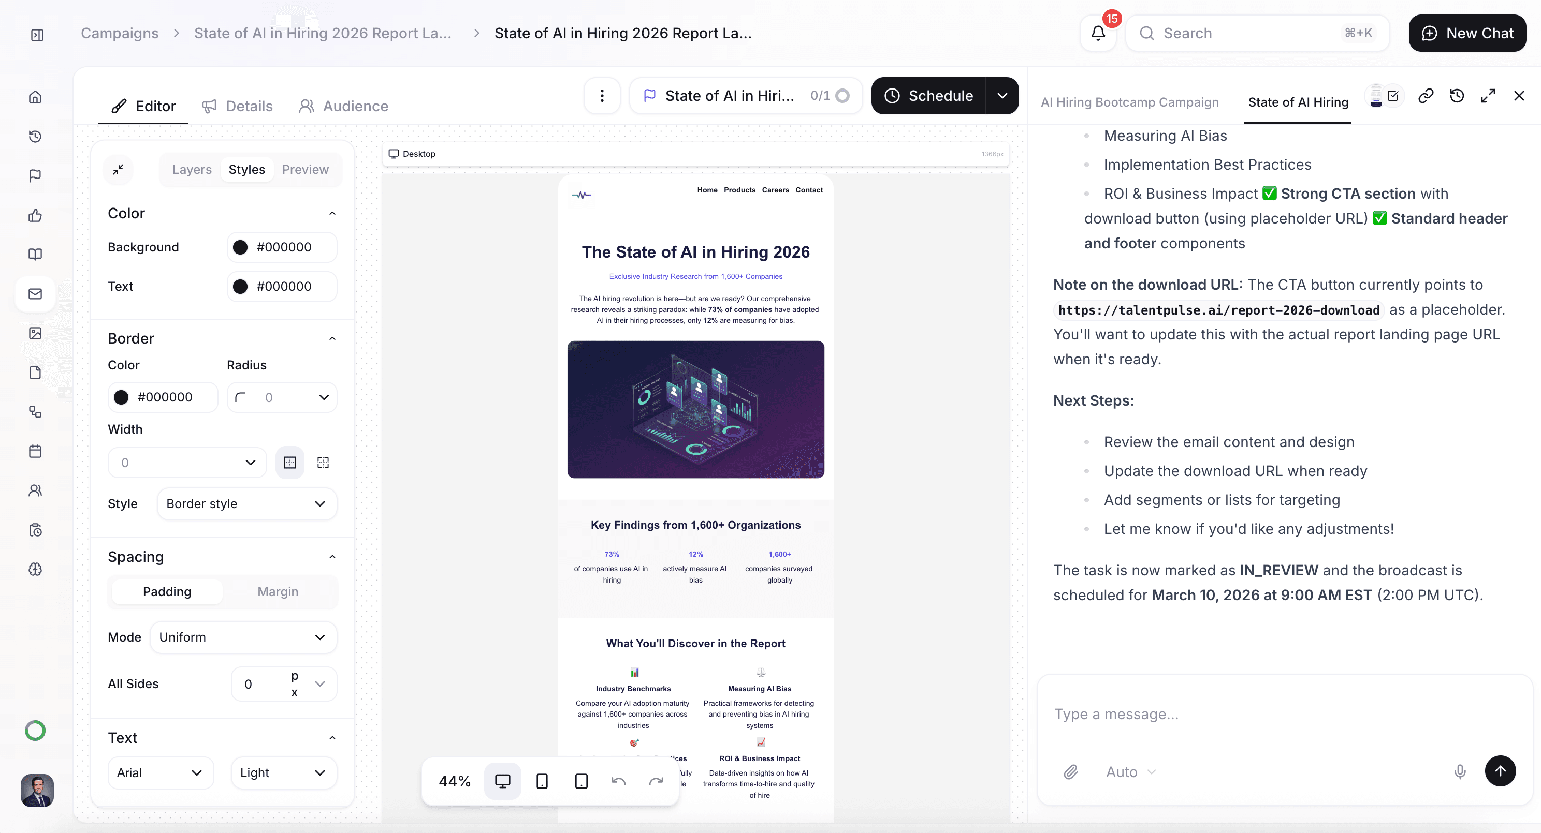Click the undo arrow in canvas toolbar
The height and width of the screenshot is (833, 1541).
point(619,781)
